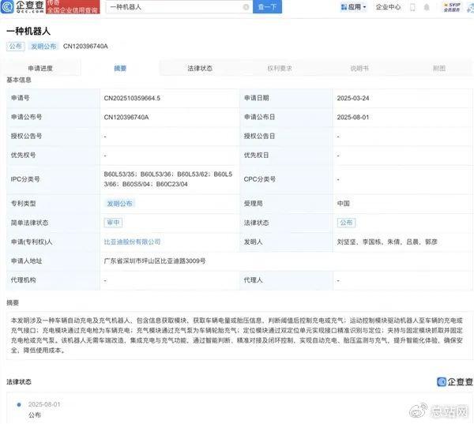The image size is (474, 424).
Task: Switch to the 附图 tab
Action: click(x=439, y=69)
